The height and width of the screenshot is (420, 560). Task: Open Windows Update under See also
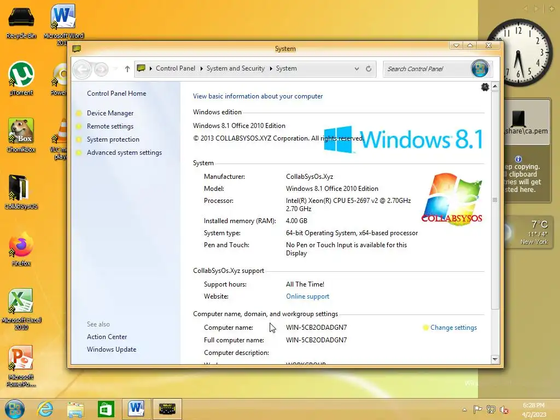[112, 349]
